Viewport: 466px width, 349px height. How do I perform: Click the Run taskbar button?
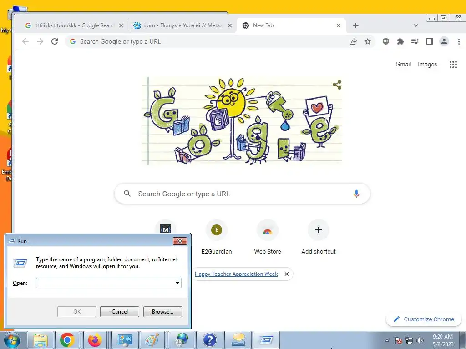pos(266,340)
